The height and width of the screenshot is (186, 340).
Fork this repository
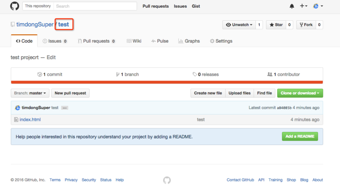click(306, 25)
